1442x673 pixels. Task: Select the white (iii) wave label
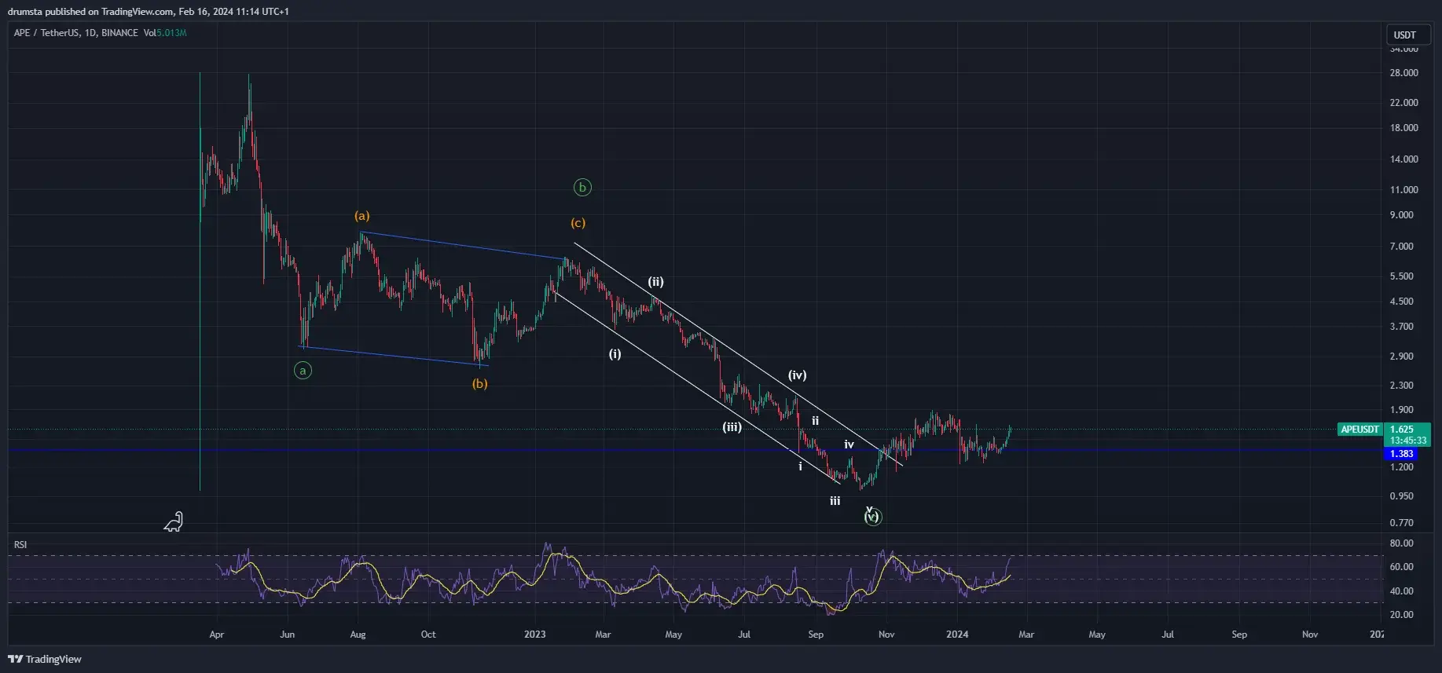coord(732,427)
